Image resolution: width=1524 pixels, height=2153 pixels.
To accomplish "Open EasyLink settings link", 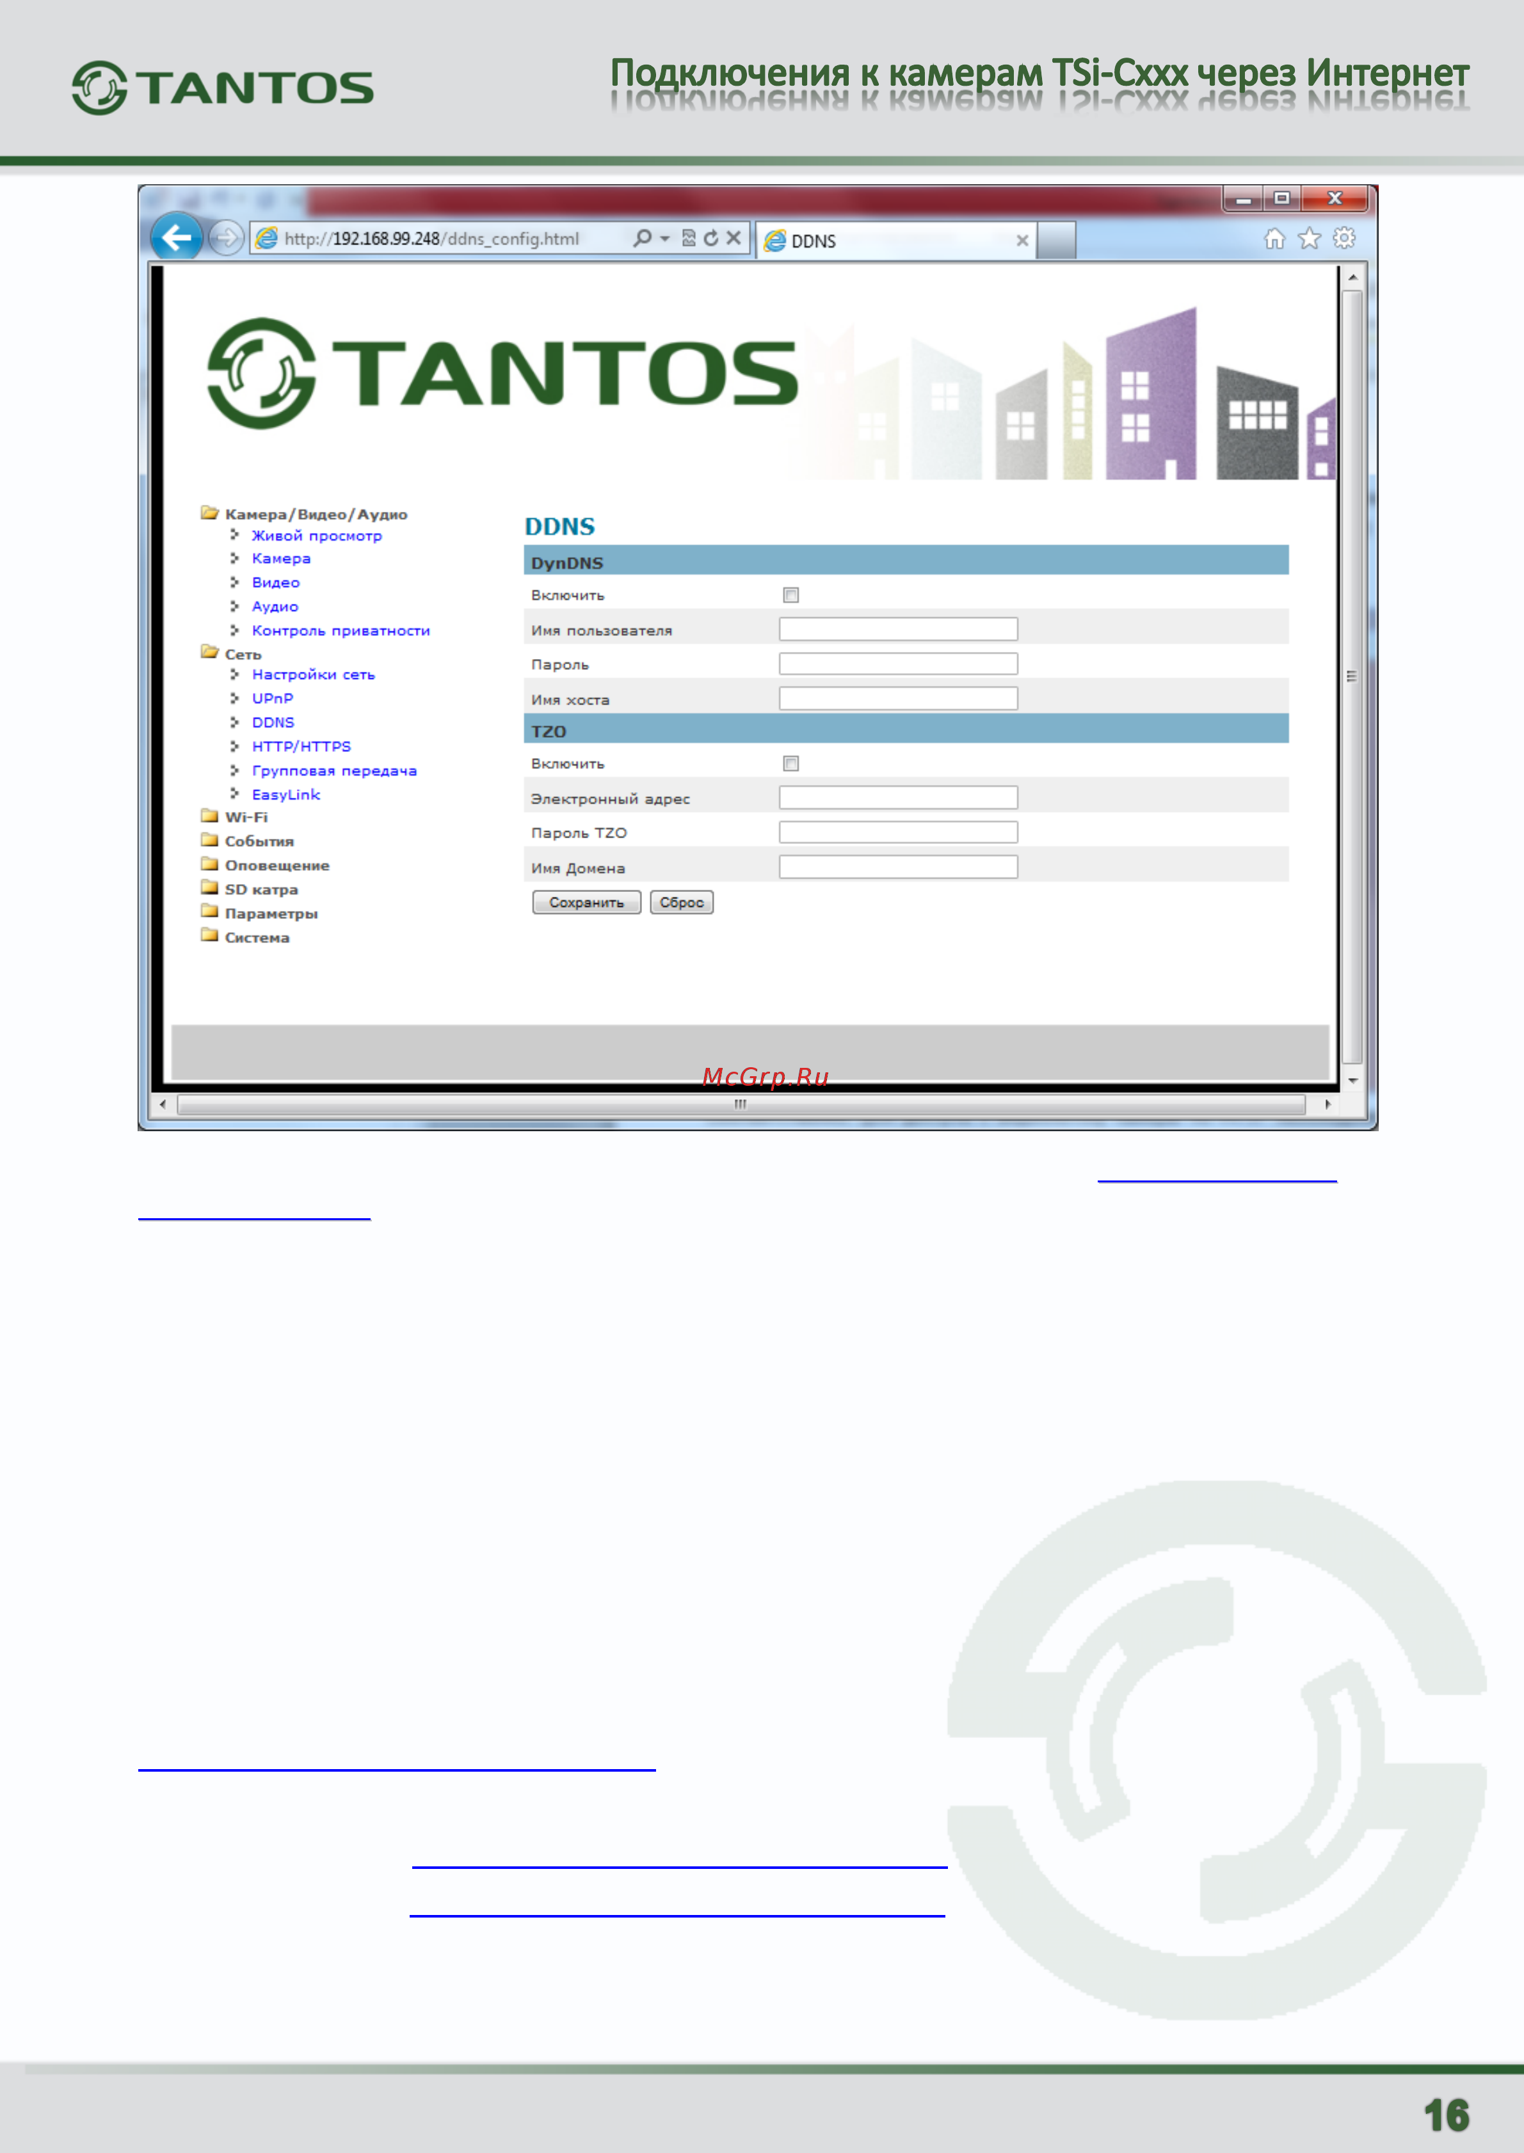I will [285, 795].
